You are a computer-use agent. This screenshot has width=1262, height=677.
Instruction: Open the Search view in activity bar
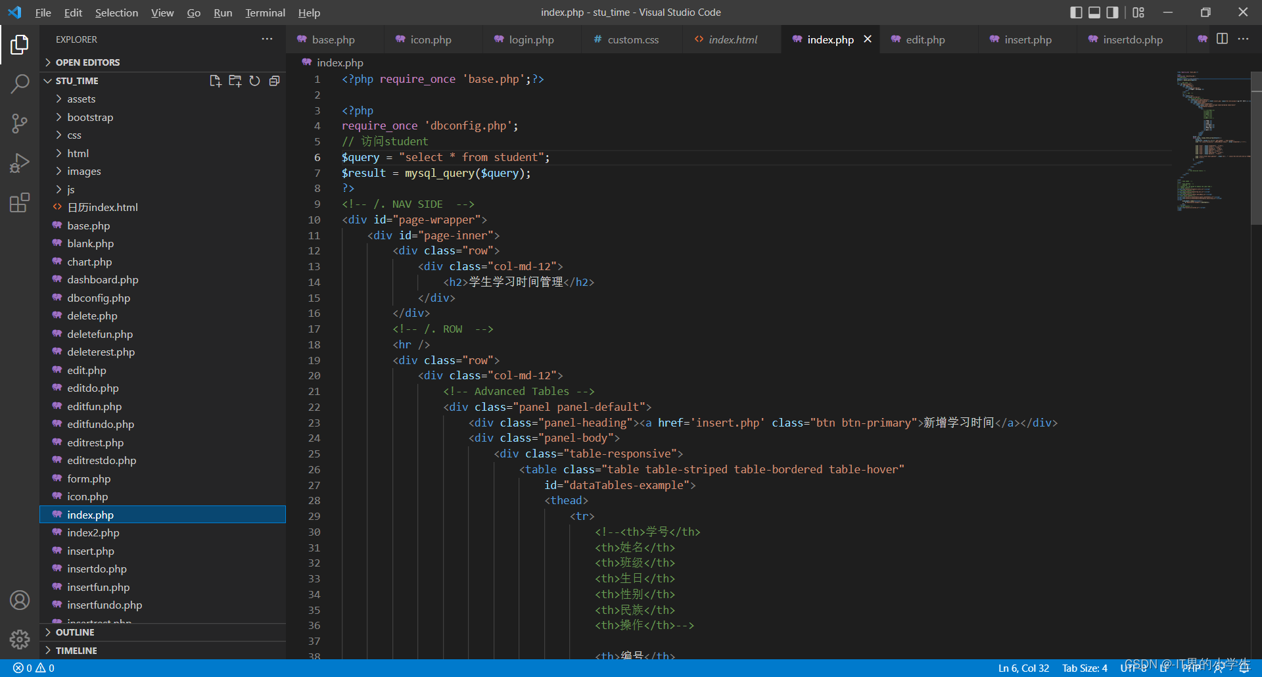20,83
